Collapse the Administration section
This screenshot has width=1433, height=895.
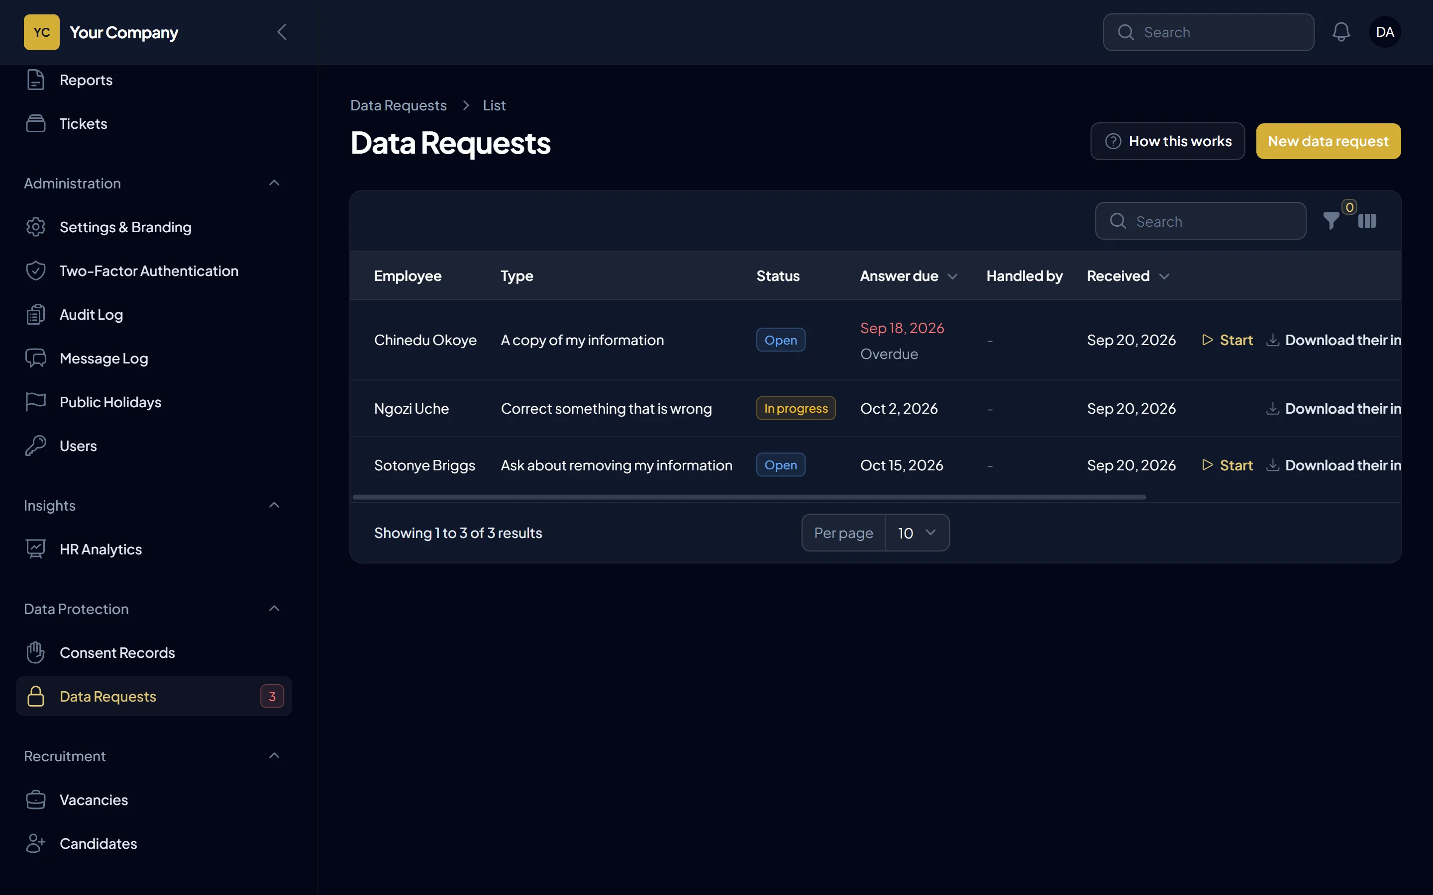point(274,183)
